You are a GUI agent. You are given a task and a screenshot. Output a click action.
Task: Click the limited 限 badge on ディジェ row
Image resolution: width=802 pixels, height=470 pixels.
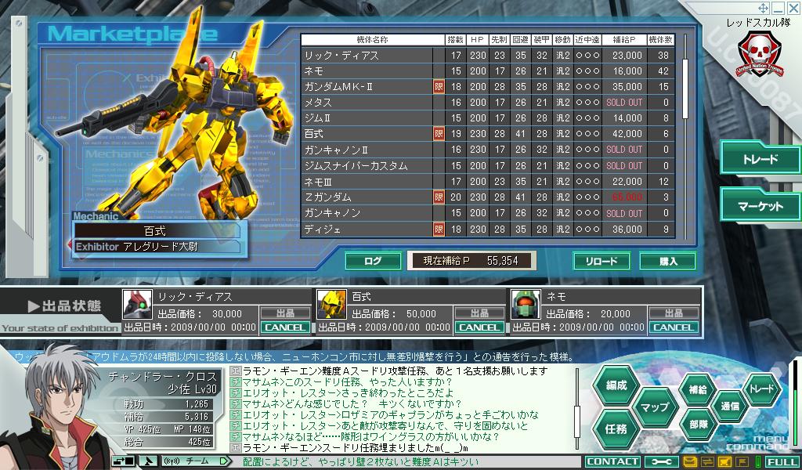tap(439, 229)
